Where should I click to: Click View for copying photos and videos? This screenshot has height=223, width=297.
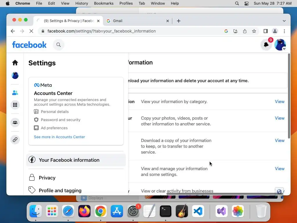click(280, 118)
